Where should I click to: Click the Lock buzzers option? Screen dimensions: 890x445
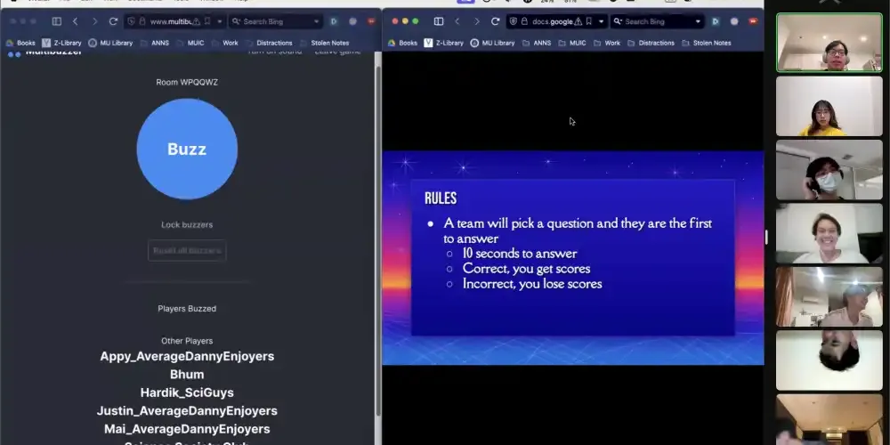(187, 225)
